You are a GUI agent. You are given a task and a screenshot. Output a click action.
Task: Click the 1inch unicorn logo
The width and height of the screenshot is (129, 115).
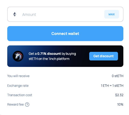18,56
